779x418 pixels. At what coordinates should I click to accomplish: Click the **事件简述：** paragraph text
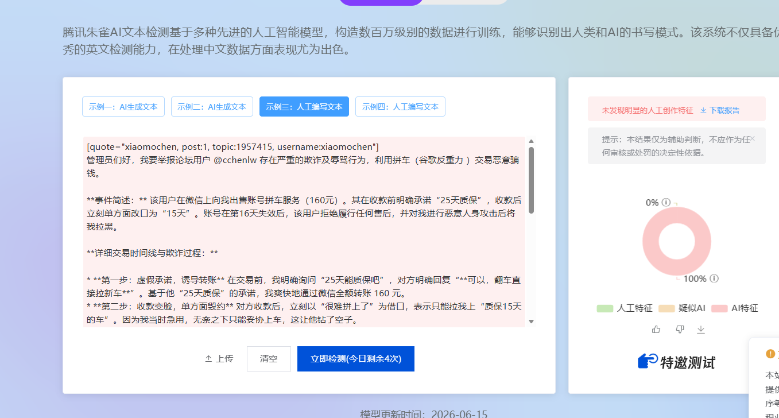[x=304, y=214]
